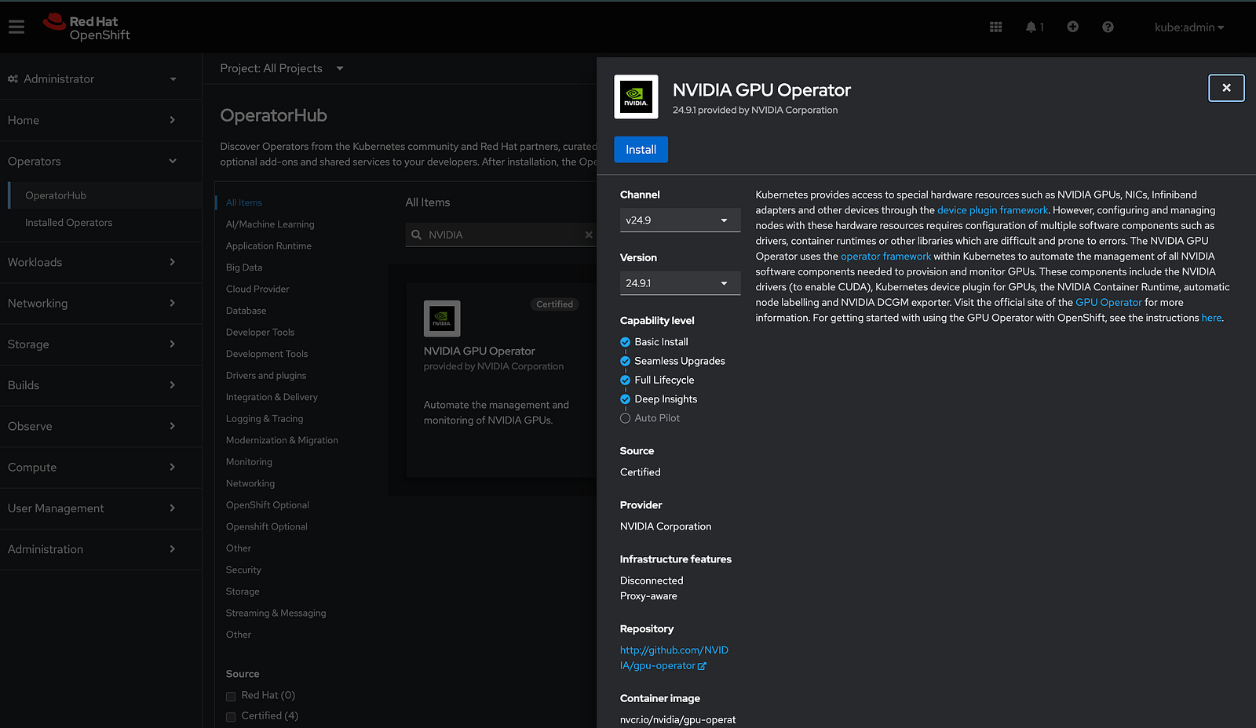
Task: Open the OpenShift instructions 'here' link
Action: point(1211,318)
